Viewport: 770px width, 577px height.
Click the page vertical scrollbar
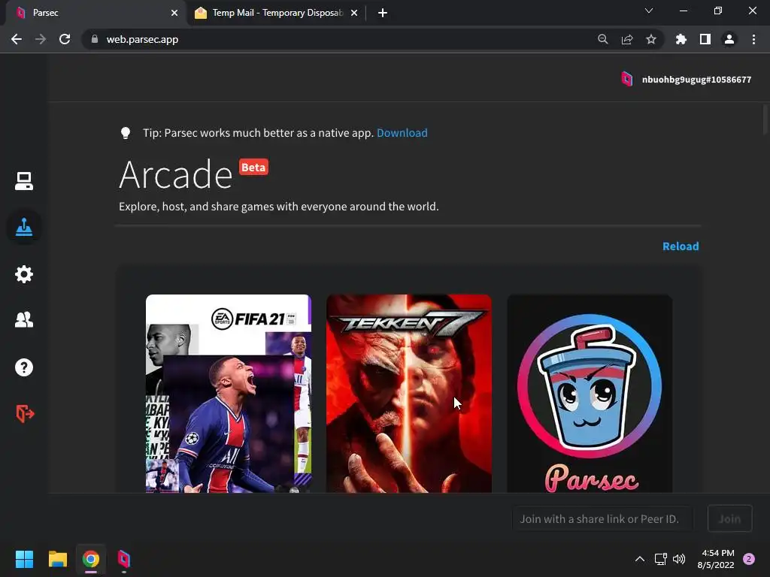click(765, 119)
